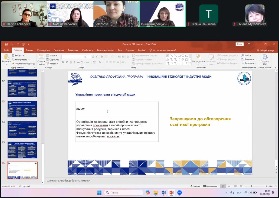This screenshot has width=279, height=198.
Task: Select the Format Painter (Формат по образцу) tool
Action: point(13,63)
